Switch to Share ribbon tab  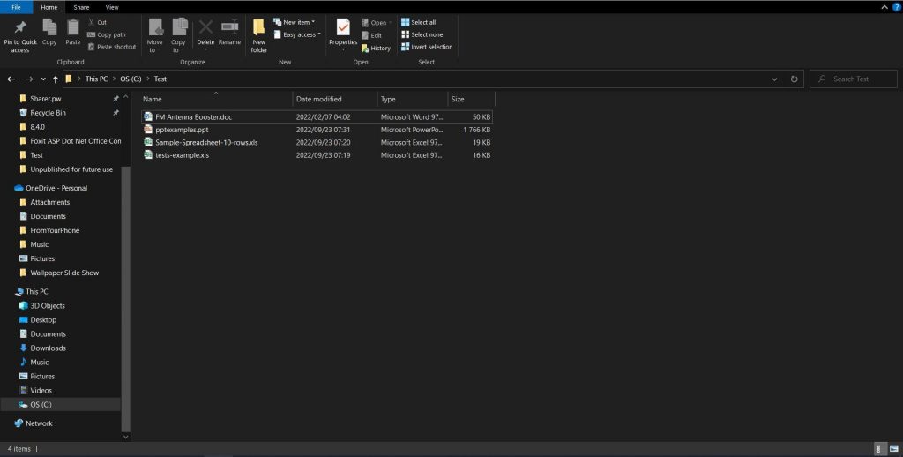click(x=81, y=7)
